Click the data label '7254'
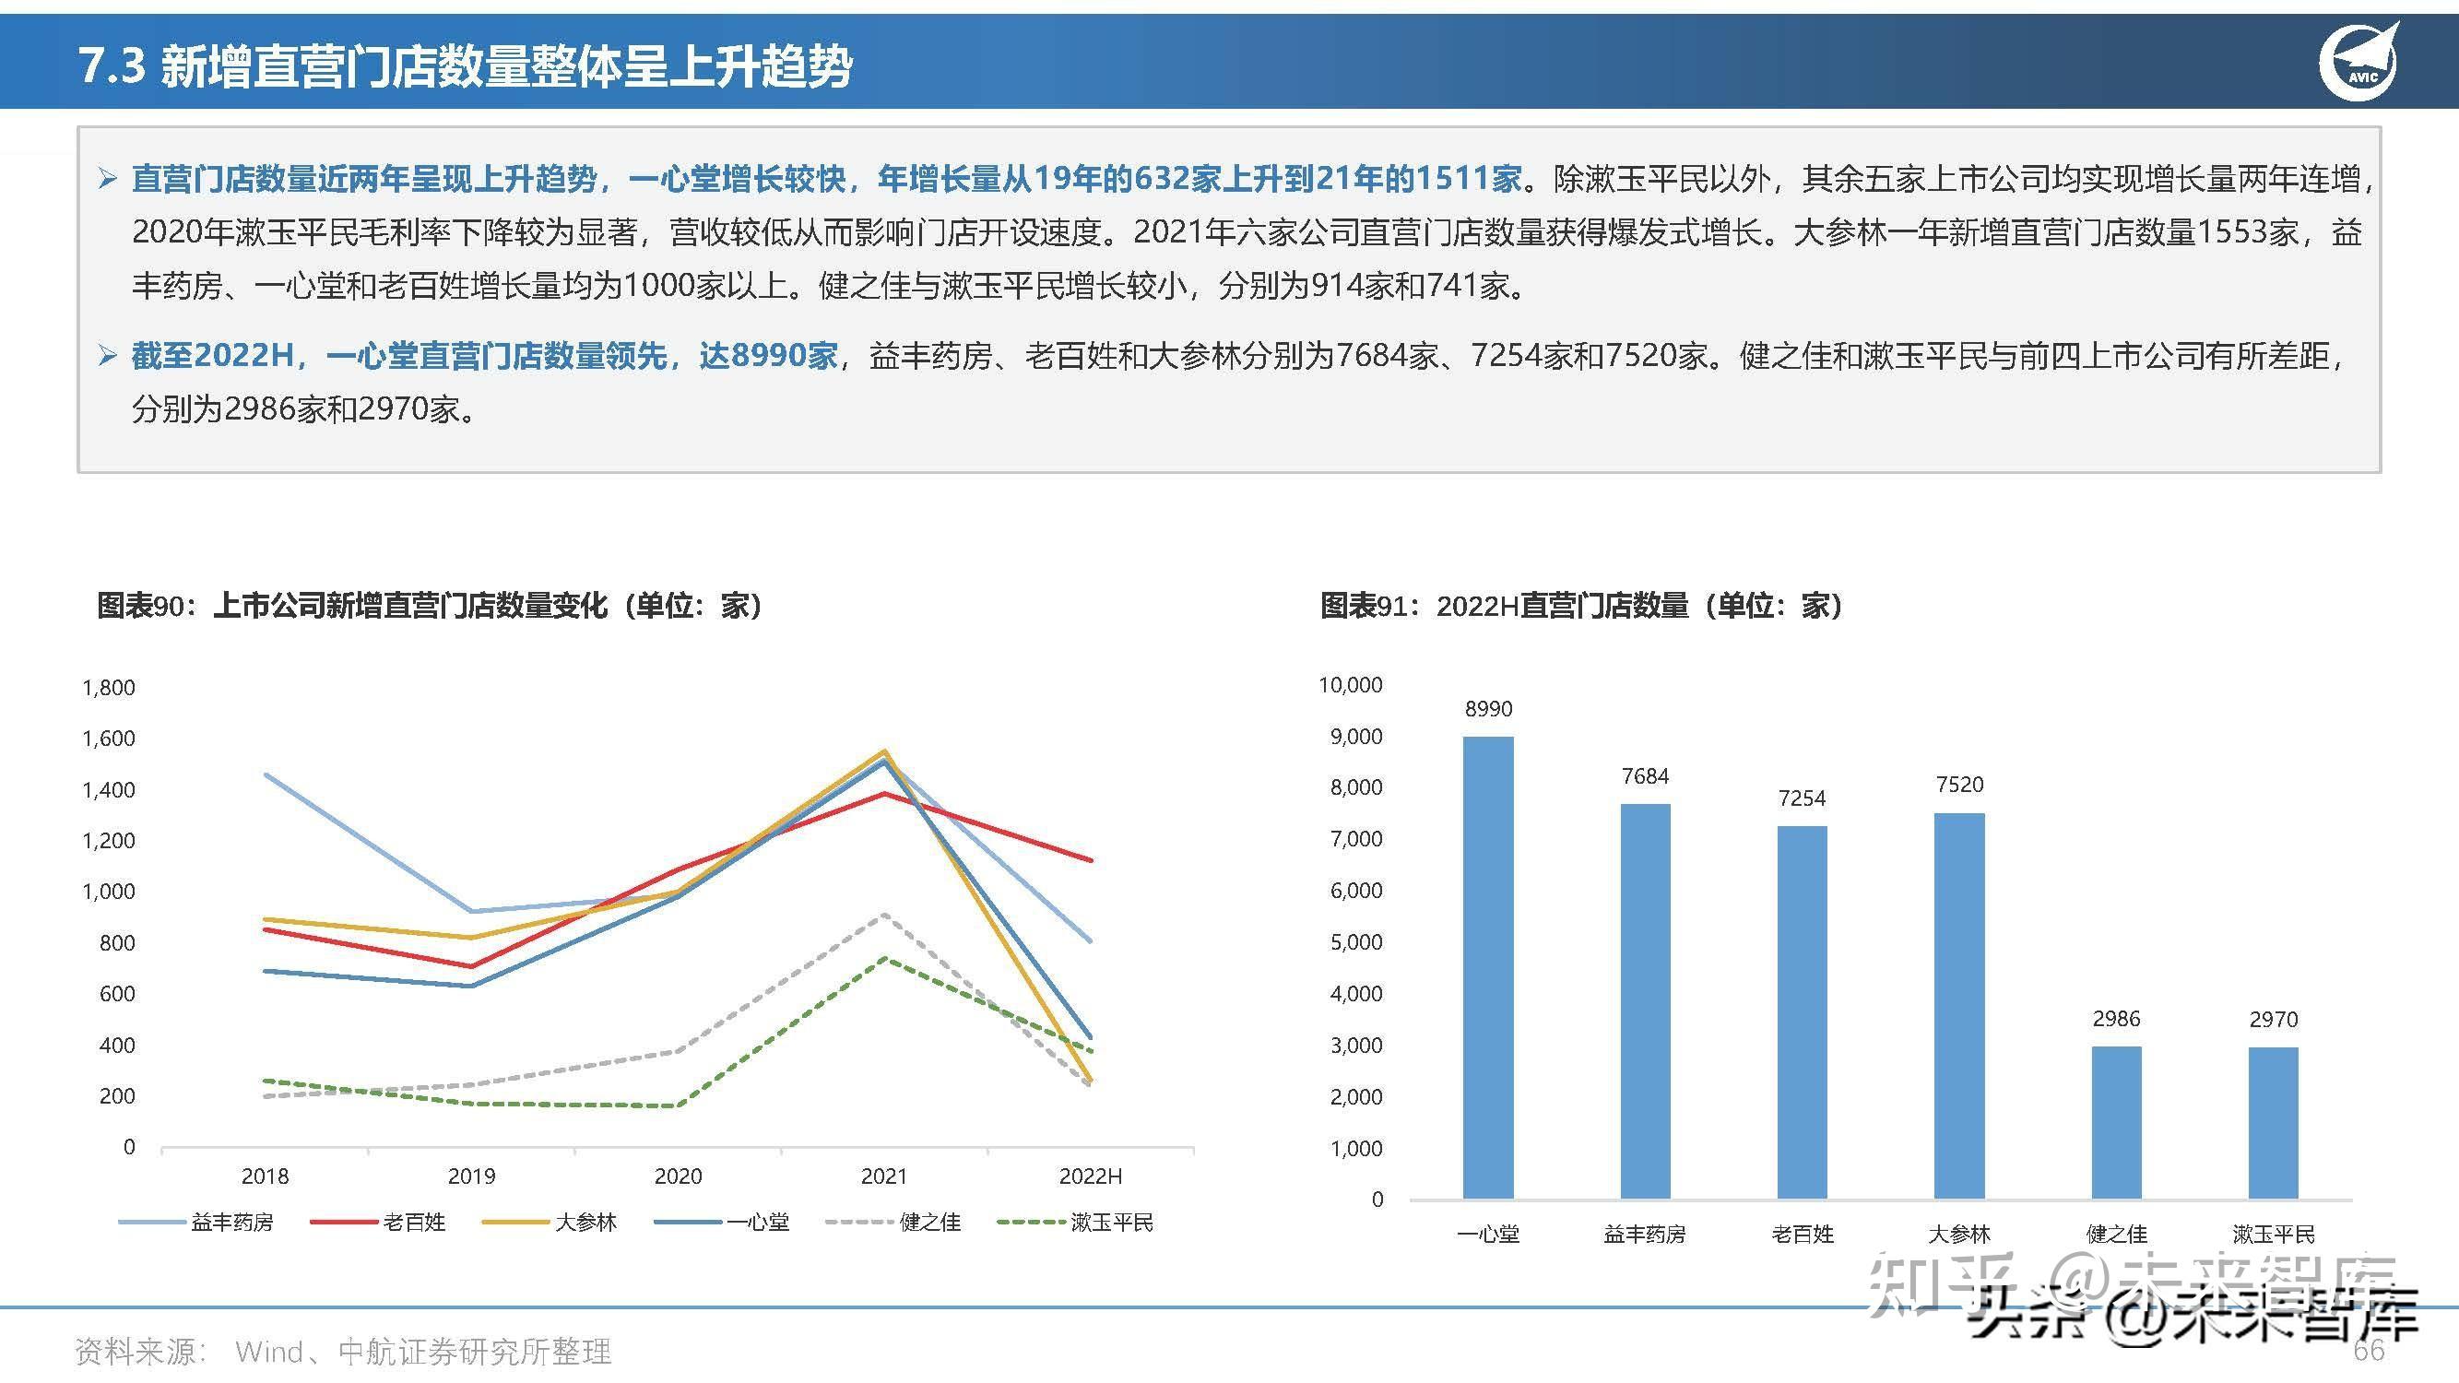Screen dimensions: 2459x1383 pos(1803,798)
